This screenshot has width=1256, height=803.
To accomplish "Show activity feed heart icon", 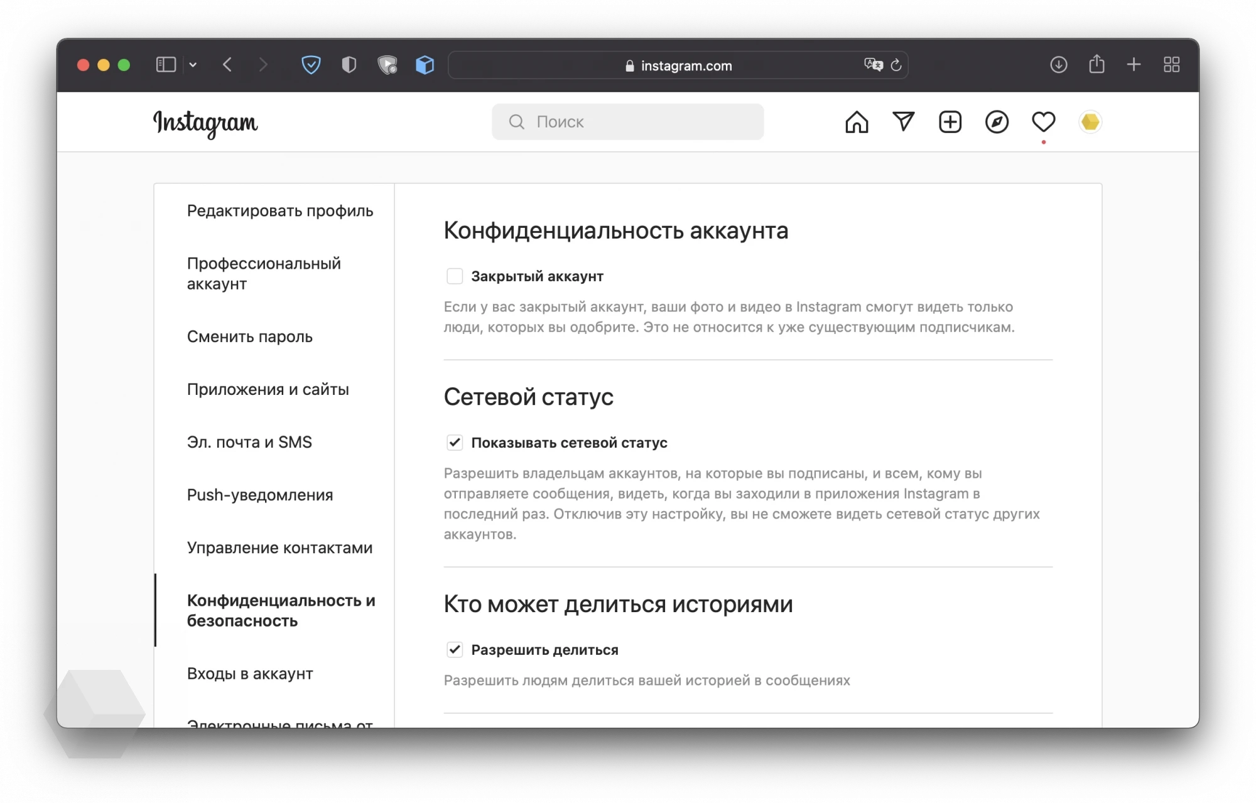I will 1043,122.
